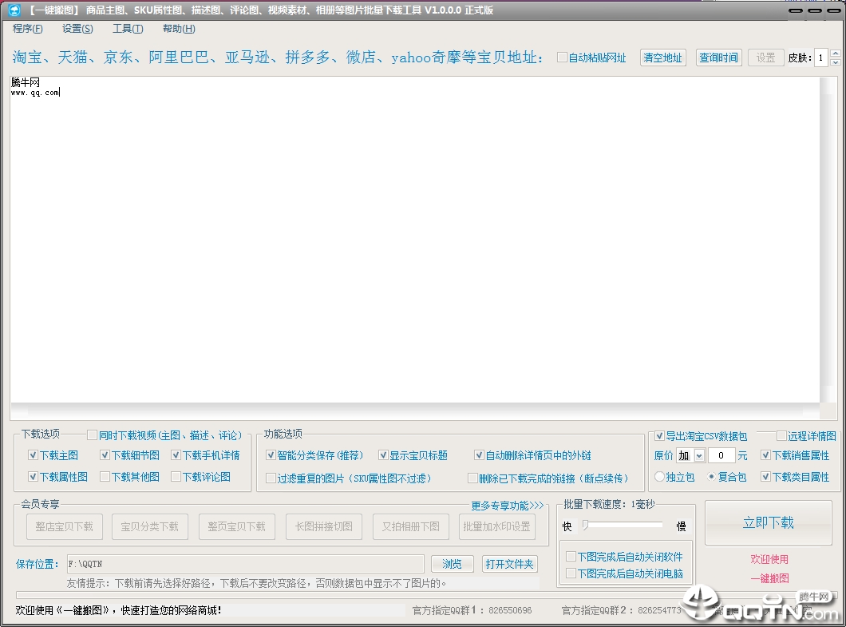Click the 整店宝贝下载 button
Image resolution: width=846 pixels, height=627 pixels.
[x=64, y=526]
